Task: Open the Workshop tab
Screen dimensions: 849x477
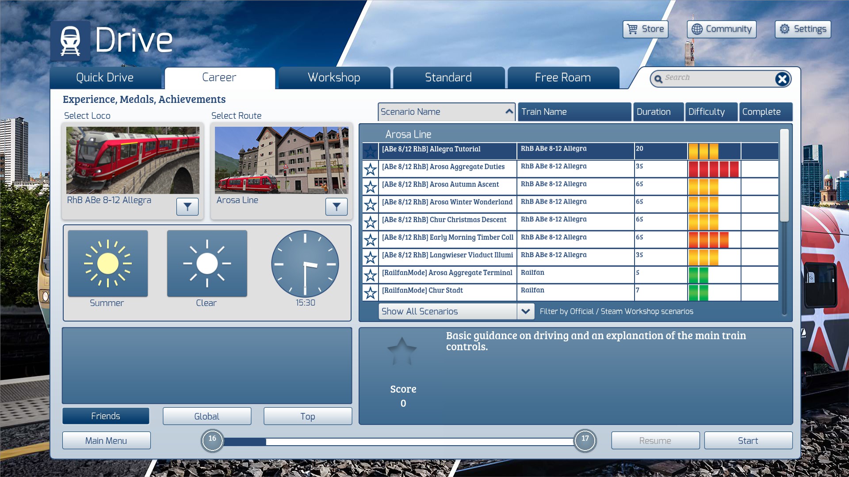Action: coord(334,78)
